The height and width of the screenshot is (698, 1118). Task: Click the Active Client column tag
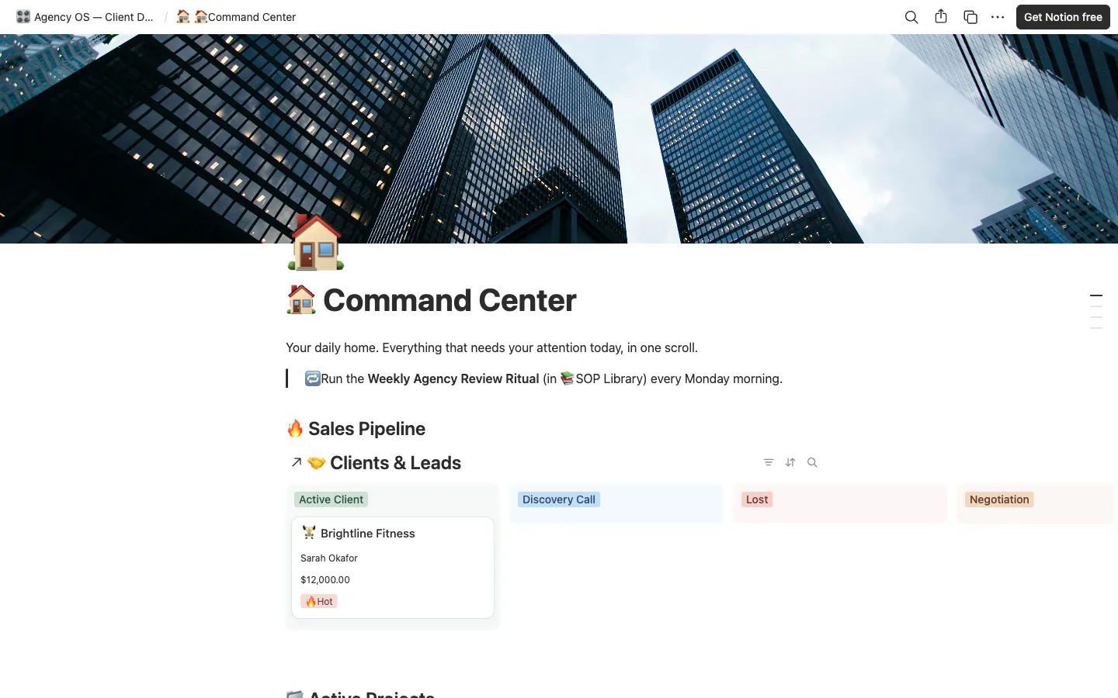tap(331, 499)
